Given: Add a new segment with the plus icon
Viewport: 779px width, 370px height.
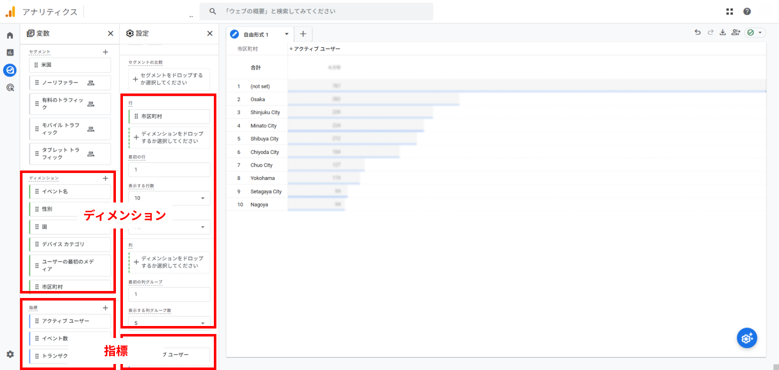Looking at the screenshot, I should click(x=105, y=51).
